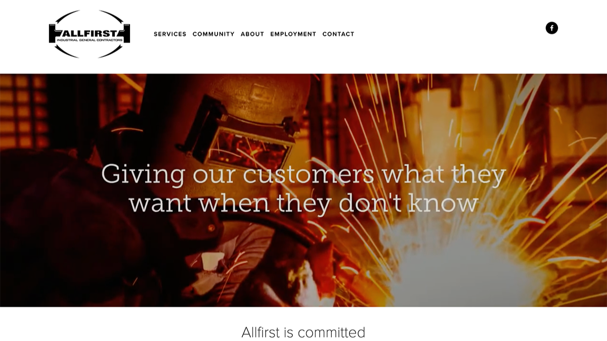Image resolution: width=607 pixels, height=341 pixels.
Task: Open the Facebook page icon
Action: pyautogui.click(x=552, y=28)
